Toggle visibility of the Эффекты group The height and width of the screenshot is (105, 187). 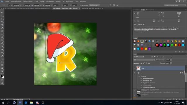point(139,76)
